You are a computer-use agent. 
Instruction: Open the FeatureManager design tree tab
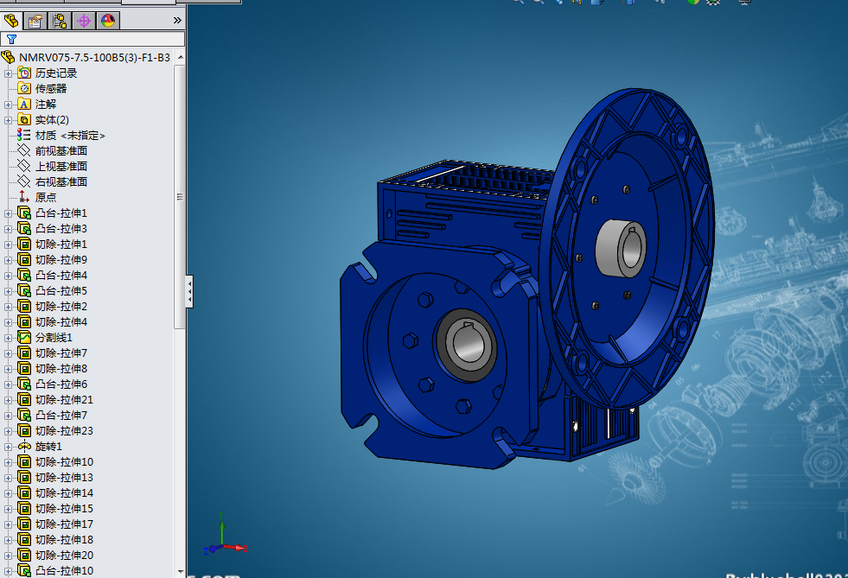pos(11,21)
